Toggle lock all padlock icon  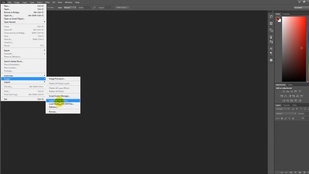(293, 118)
